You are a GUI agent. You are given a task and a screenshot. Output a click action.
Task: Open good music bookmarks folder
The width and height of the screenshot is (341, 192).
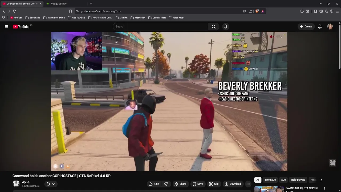click(177, 18)
